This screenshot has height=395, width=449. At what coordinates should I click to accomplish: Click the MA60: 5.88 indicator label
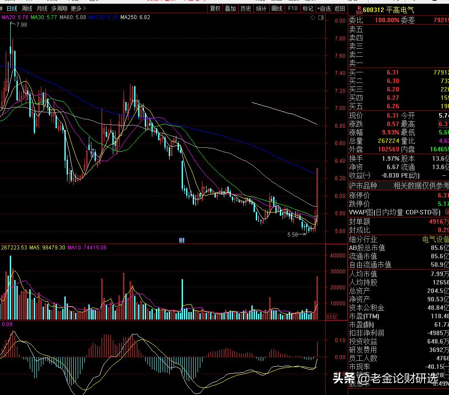click(x=73, y=17)
